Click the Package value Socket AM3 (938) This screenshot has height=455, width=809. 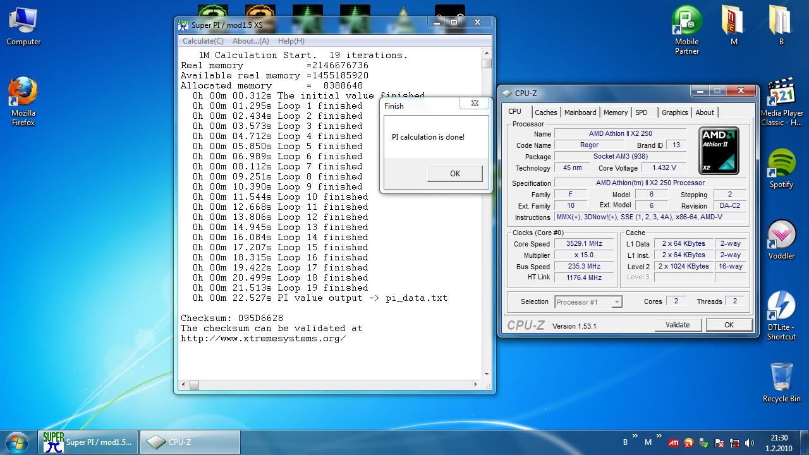(x=620, y=157)
